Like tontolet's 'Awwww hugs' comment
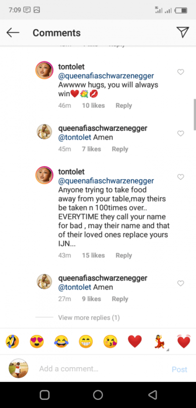 tap(181, 72)
